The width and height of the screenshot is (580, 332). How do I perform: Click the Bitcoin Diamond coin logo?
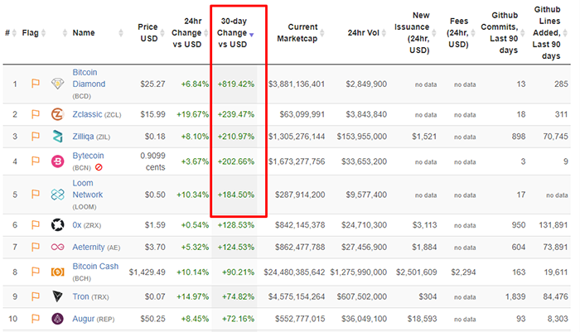tap(57, 84)
